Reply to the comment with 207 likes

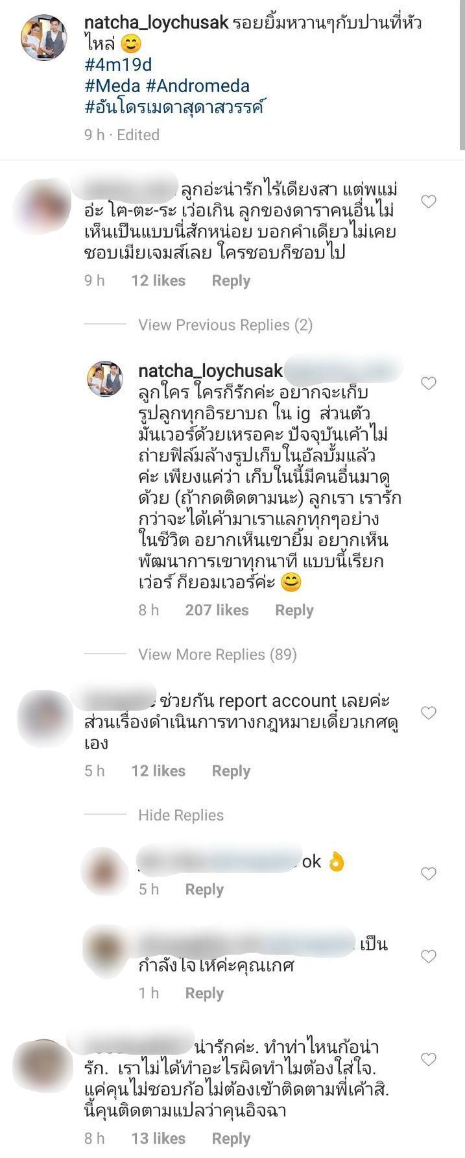[294, 610]
